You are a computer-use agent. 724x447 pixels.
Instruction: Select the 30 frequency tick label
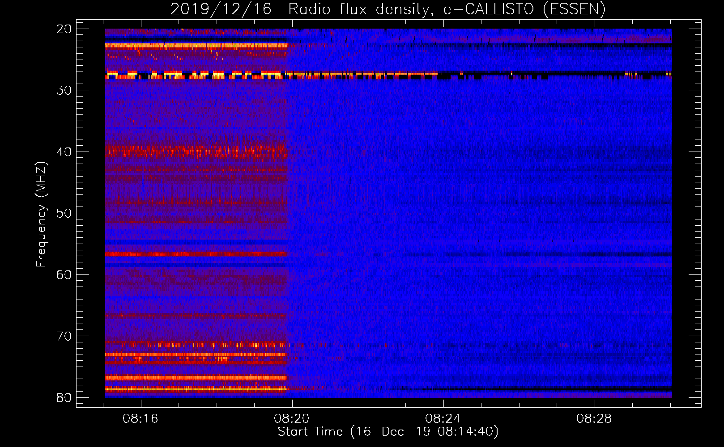point(64,90)
